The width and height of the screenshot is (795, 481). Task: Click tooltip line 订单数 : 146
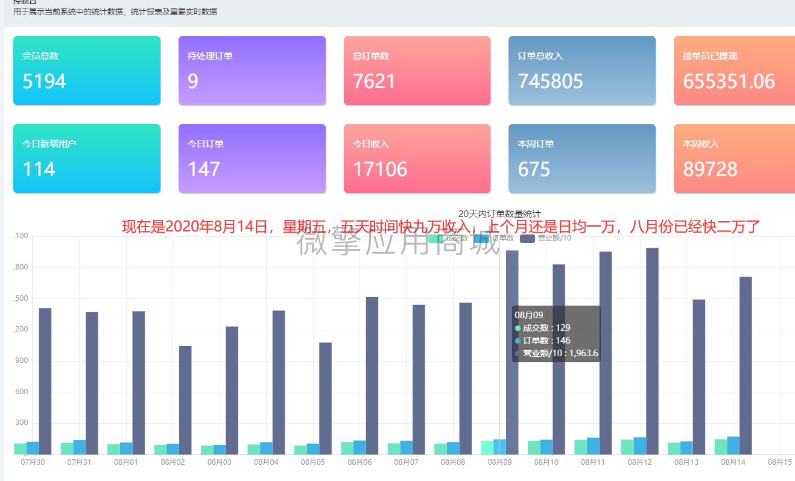(x=542, y=341)
